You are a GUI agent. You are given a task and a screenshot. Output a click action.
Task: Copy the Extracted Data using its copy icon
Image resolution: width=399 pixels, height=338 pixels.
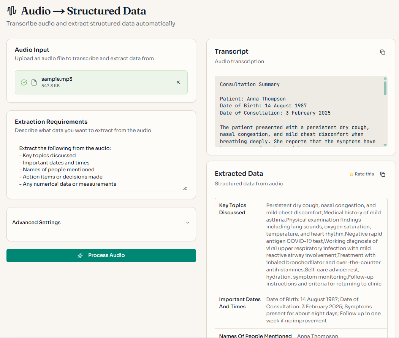point(383,174)
